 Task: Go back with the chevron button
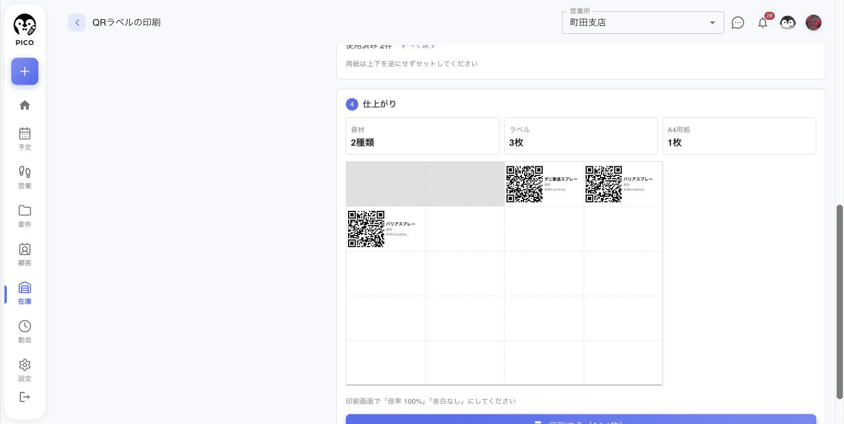(77, 23)
